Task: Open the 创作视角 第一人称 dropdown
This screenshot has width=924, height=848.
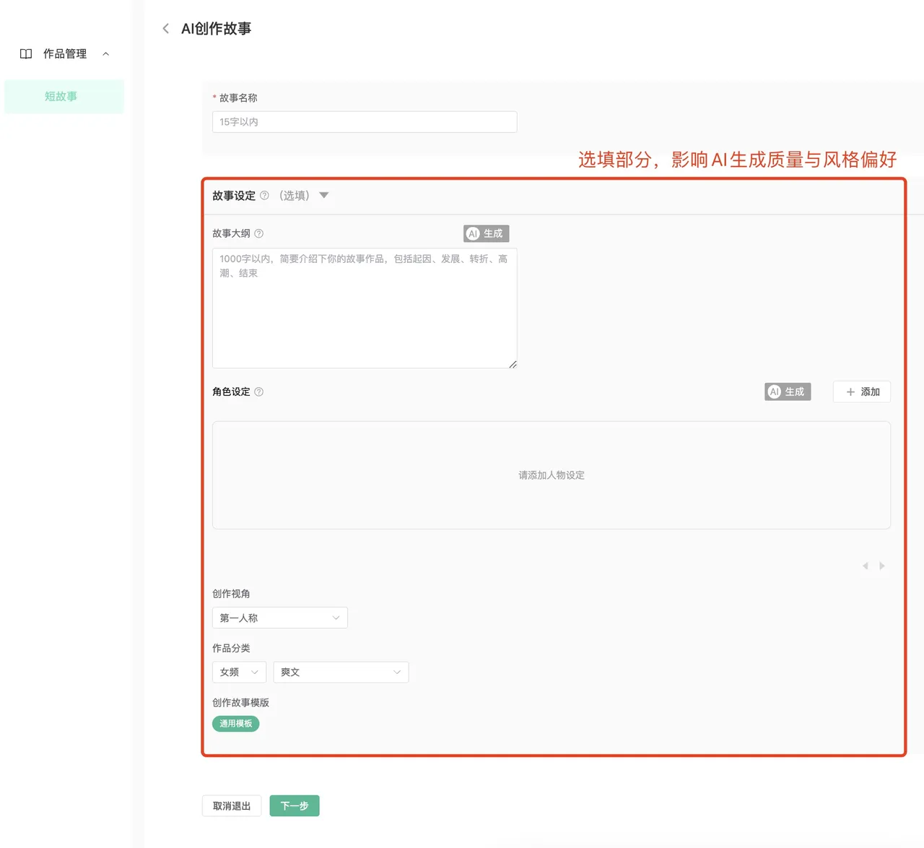Action: [x=279, y=618]
